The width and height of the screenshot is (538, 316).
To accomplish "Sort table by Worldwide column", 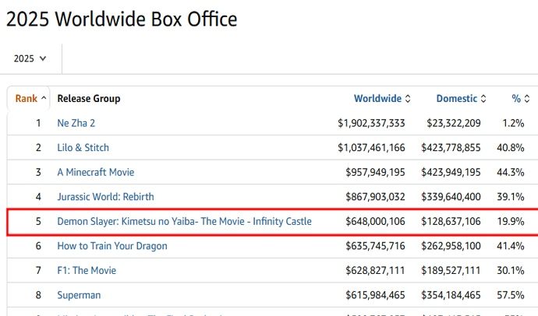I will click(378, 99).
